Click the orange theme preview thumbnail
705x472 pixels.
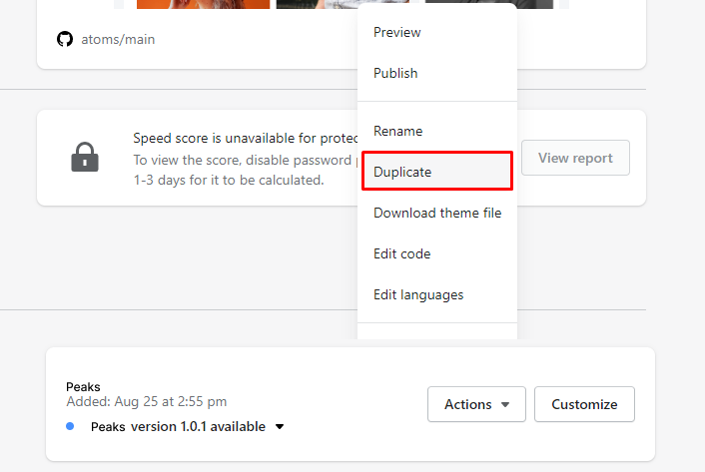[x=203, y=4]
